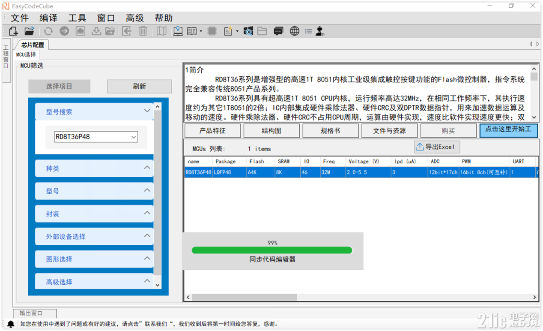Select the MCU选择 sub-tab

tap(26, 54)
